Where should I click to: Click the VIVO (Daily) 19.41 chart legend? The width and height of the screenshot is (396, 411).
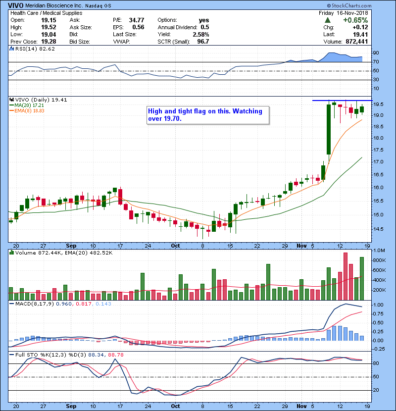click(x=41, y=100)
